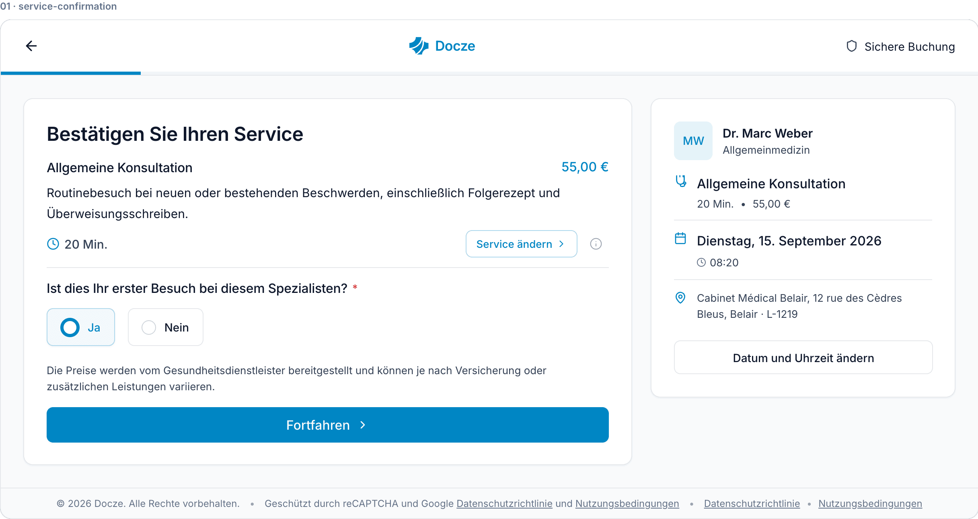This screenshot has width=978, height=519.
Task: Click Datum und Uhrzeit ändern
Action: [x=803, y=358]
